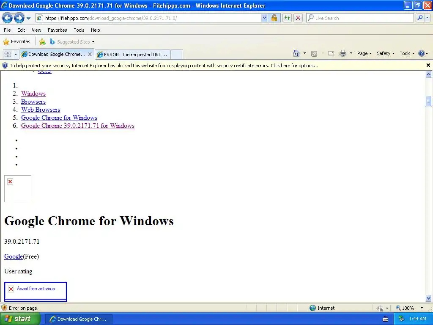Follow the Web Browsers link
Image resolution: width=433 pixels, height=325 pixels.
(x=41, y=110)
